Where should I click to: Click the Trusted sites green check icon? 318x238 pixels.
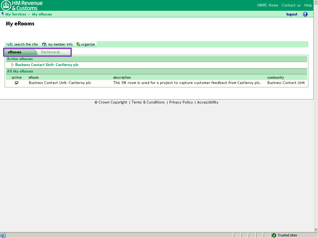pyautogui.click(x=274, y=235)
